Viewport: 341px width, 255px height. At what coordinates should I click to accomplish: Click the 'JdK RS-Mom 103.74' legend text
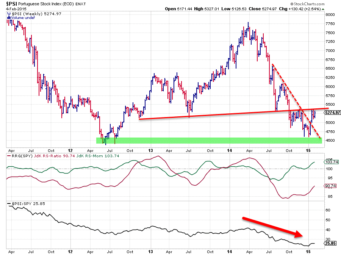coord(98,156)
